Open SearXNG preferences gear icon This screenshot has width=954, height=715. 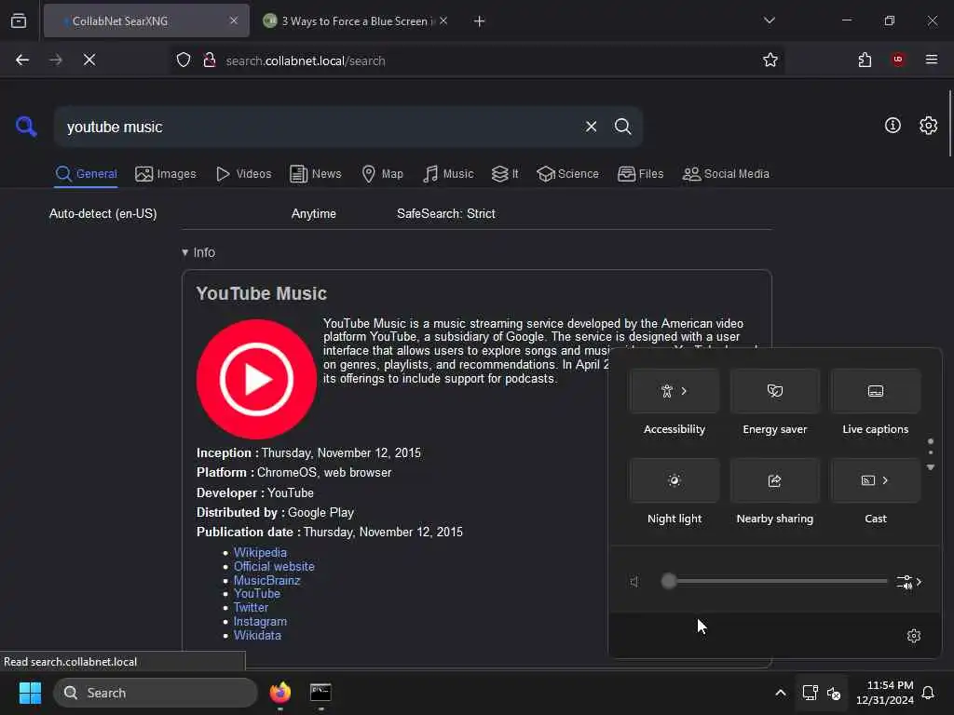(x=928, y=126)
